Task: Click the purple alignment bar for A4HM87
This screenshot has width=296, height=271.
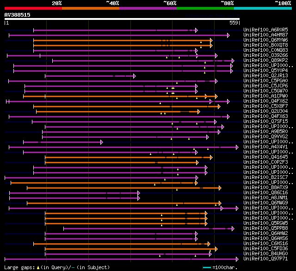Action: click(118, 35)
